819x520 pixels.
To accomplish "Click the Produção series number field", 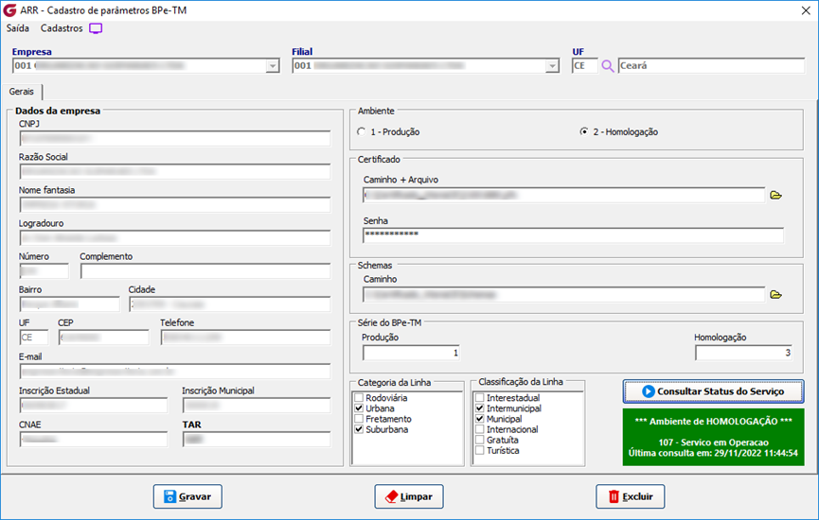I will (x=411, y=353).
